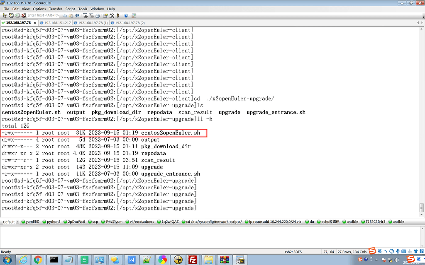Click the Public Key Assistant key icon
The image size is (425, 265).
(118, 15)
